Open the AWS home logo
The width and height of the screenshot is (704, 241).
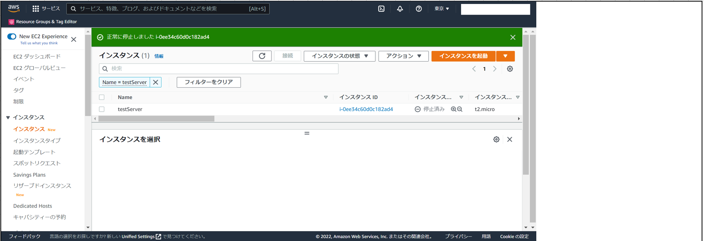click(x=13, y=8)
